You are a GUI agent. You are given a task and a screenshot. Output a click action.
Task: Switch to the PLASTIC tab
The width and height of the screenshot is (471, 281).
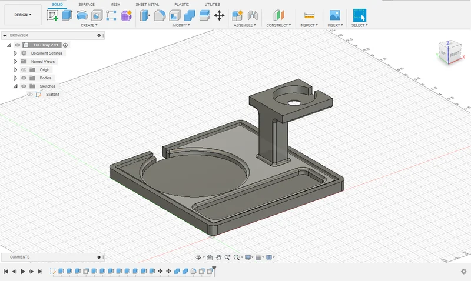pos(182,5)
